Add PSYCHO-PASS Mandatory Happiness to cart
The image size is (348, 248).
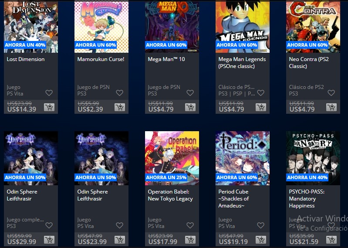[x=331, y=240]
